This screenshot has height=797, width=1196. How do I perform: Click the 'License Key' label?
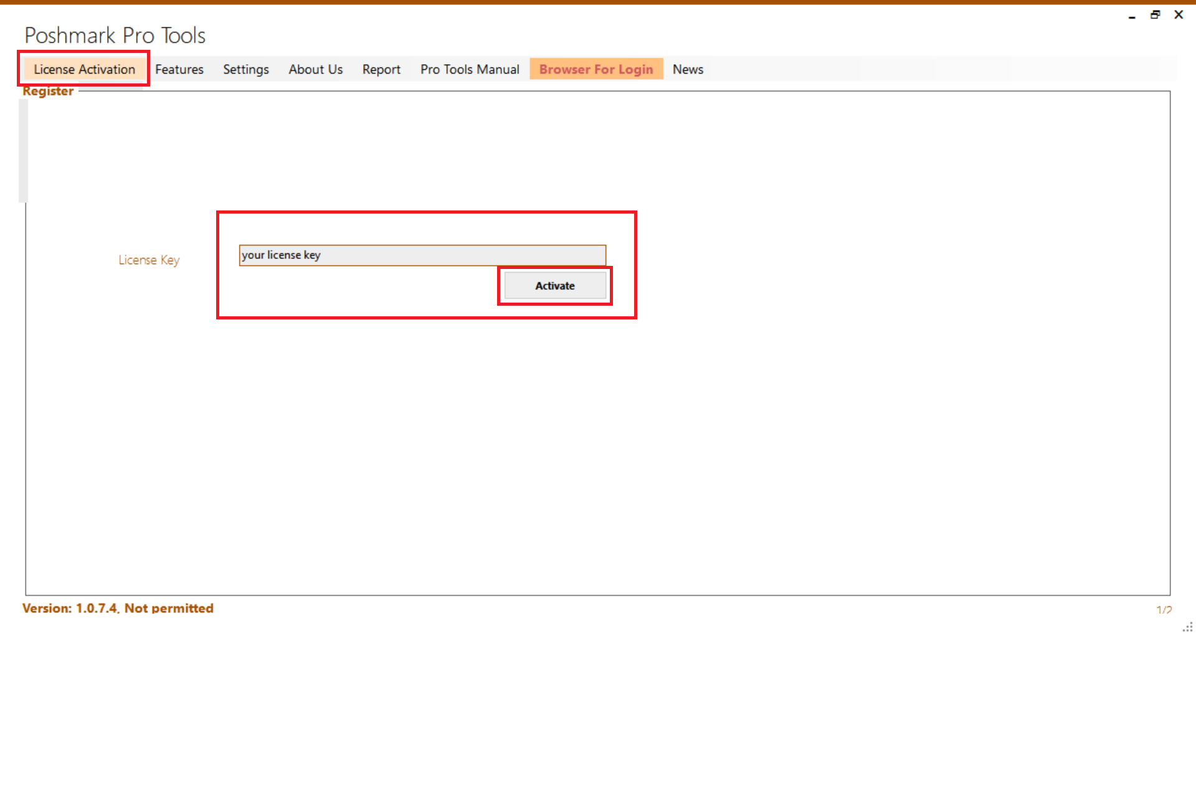coord(149,260)
